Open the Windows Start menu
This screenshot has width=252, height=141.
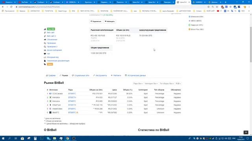pos(3,138)
